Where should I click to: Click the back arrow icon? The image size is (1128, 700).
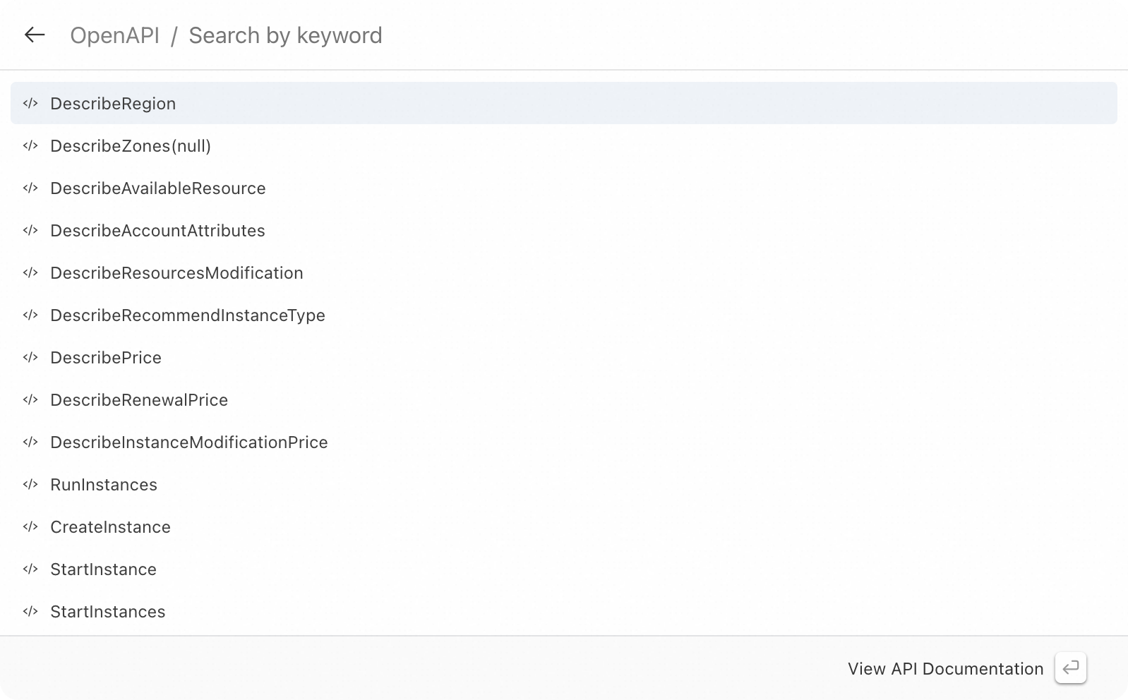35,35
